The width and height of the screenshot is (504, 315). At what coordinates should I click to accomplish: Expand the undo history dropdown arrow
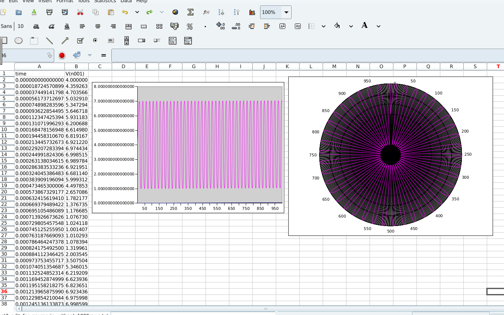pyautogui.click(x=137, y=12)
